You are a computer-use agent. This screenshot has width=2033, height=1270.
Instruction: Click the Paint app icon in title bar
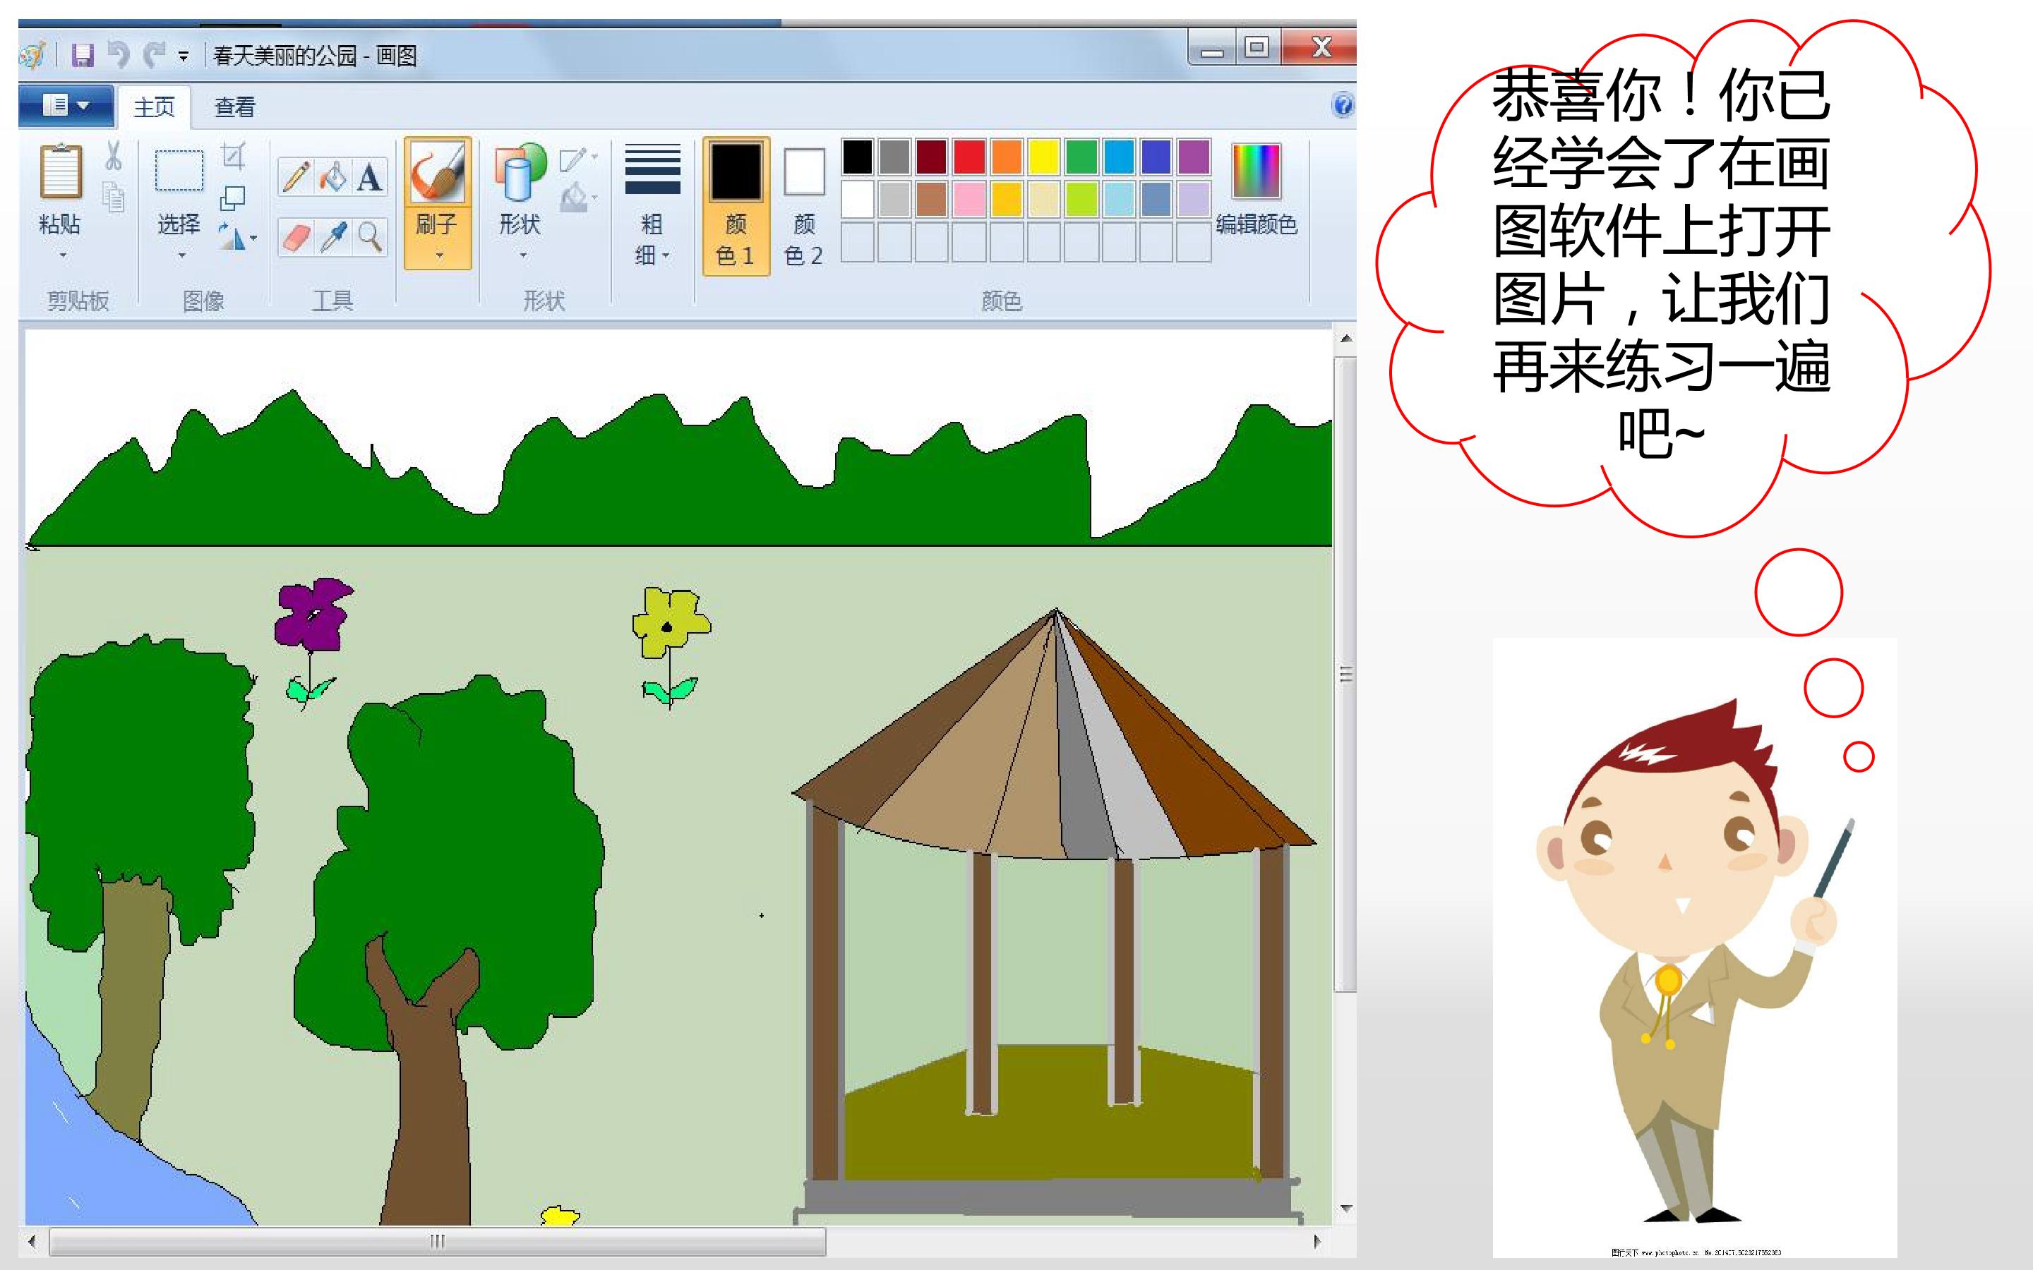pos(32,56)
